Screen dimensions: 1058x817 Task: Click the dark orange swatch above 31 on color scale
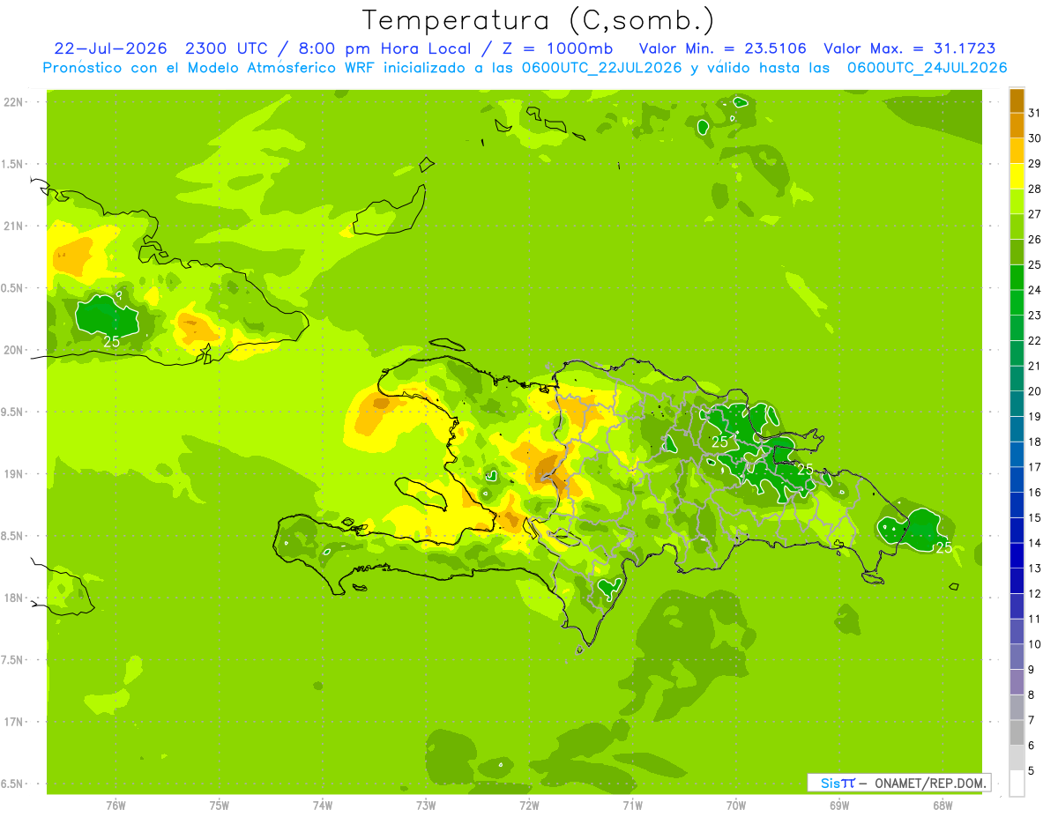tap(1017, 100)
